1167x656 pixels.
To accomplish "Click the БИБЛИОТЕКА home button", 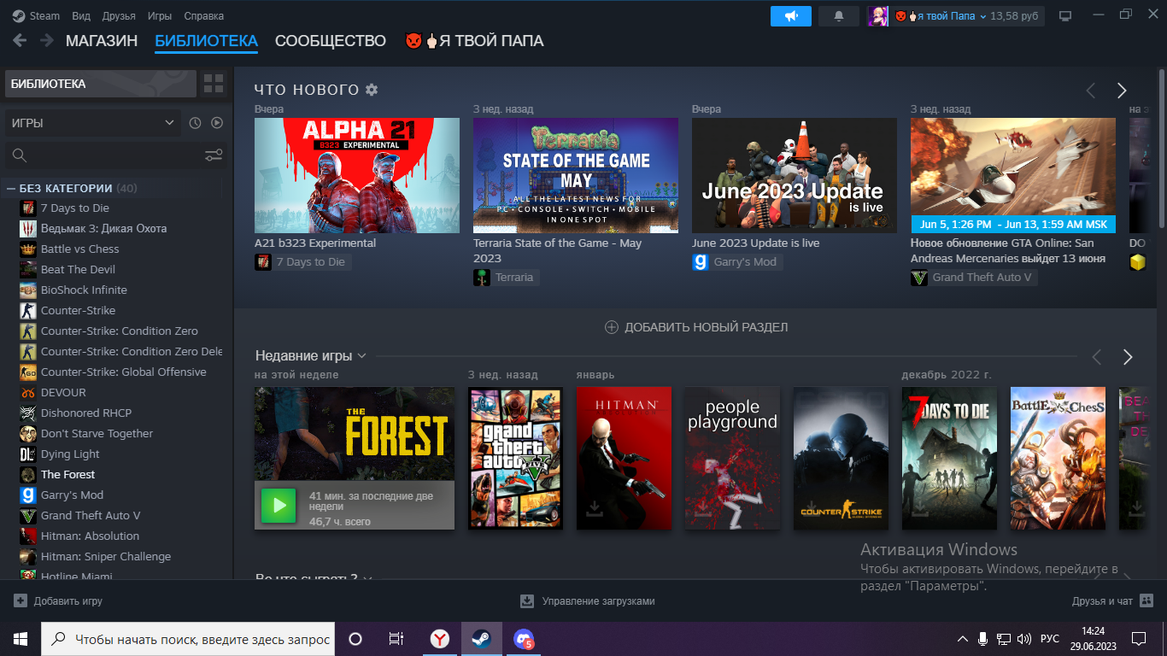I will click(x=100, y=84).
